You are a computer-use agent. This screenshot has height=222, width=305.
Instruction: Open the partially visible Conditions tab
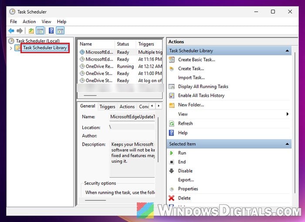click(143, 107)
